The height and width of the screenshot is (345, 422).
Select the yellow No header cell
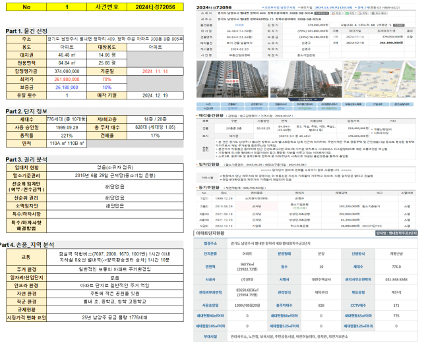(x=26, y=7)
